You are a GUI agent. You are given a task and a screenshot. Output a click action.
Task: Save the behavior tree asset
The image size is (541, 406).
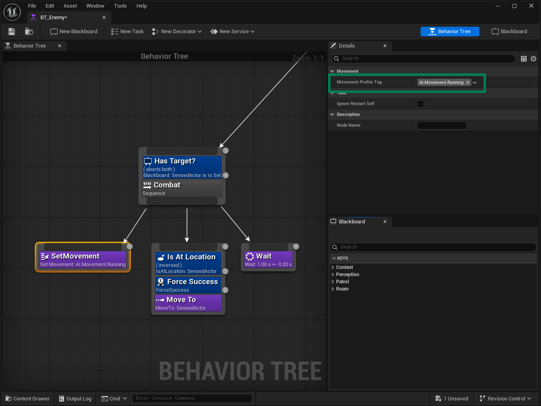pos(11,32)
